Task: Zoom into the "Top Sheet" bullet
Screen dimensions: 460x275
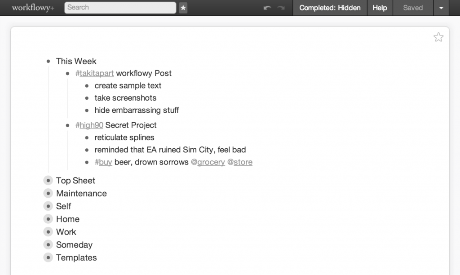Action: (x=48, y=180)
